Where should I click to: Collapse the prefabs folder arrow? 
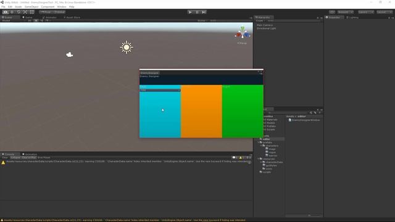(259, 142)
